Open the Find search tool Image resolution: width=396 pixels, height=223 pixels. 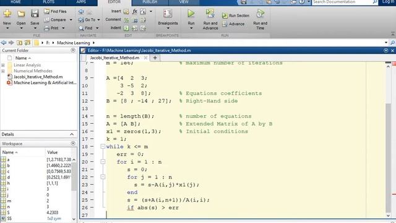coord(85,28)
